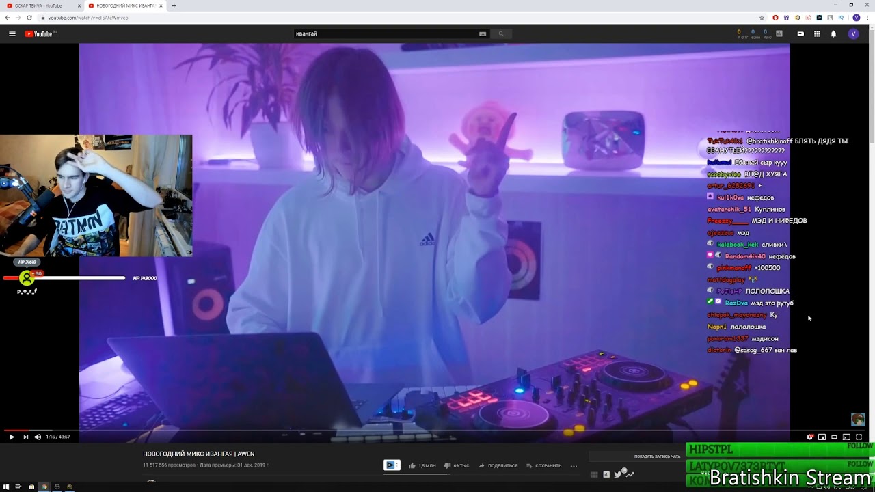Click the timestamp '1:15 / 43:57'
The width and height of the screenshot is (875, 492).
click(x=58, y=437)
